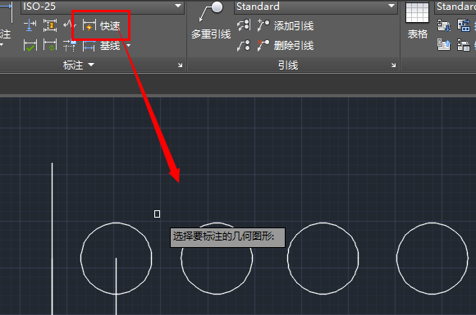Select the jogged linear dimension icon
Viewport: 476px width, 315px height.
[70, 25]
